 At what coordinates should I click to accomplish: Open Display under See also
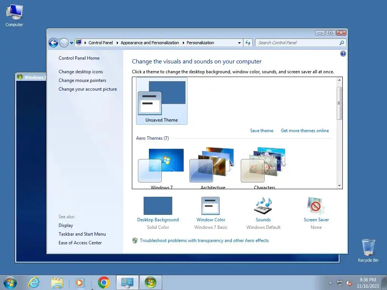[x=66, y=225]
